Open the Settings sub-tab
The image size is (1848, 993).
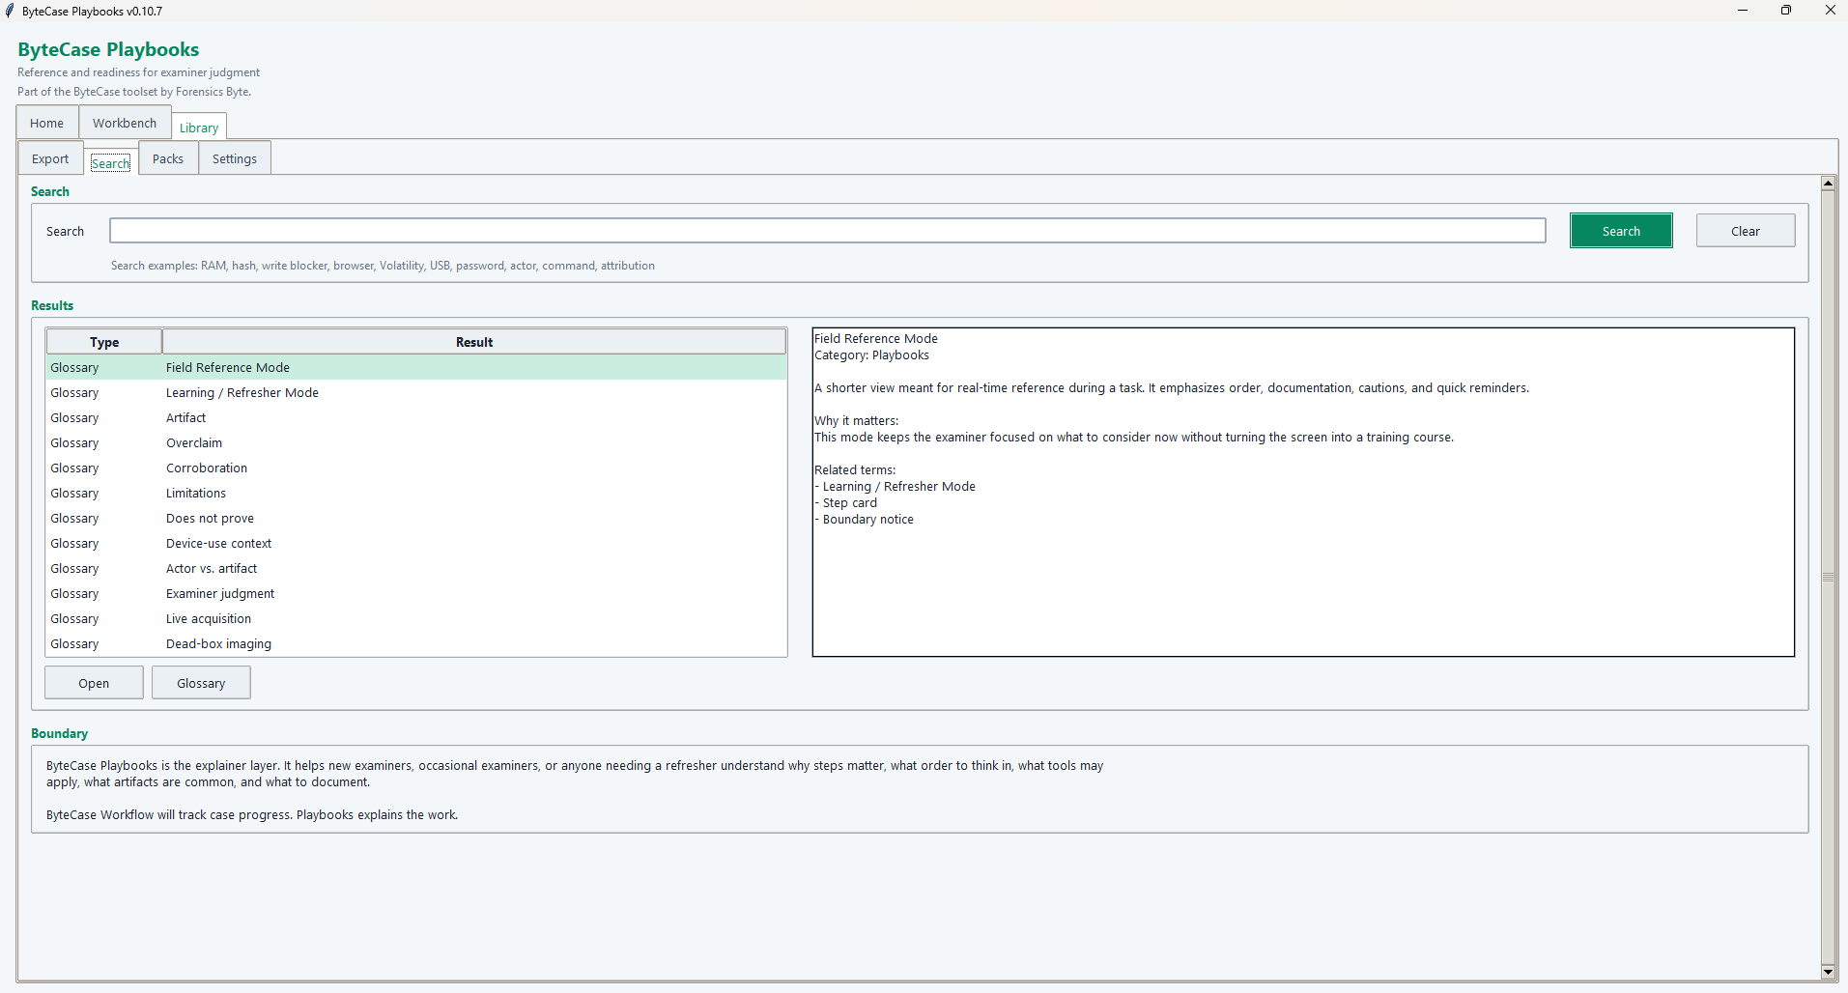(235, 158)
